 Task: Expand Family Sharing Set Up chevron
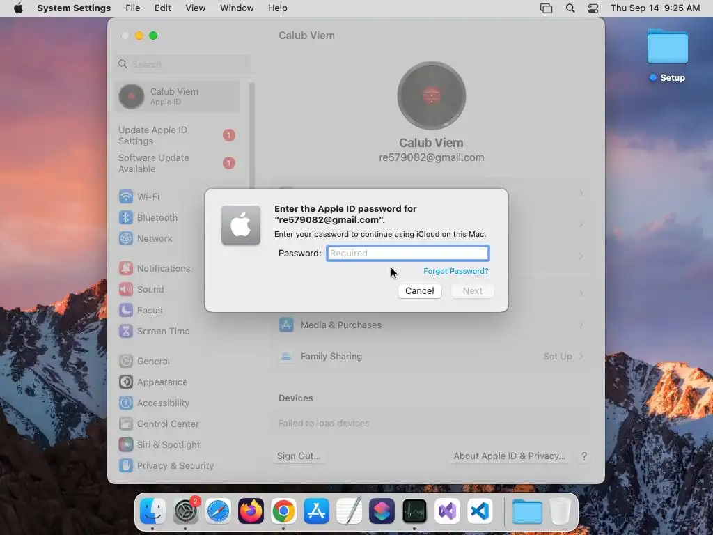(581, 356)
